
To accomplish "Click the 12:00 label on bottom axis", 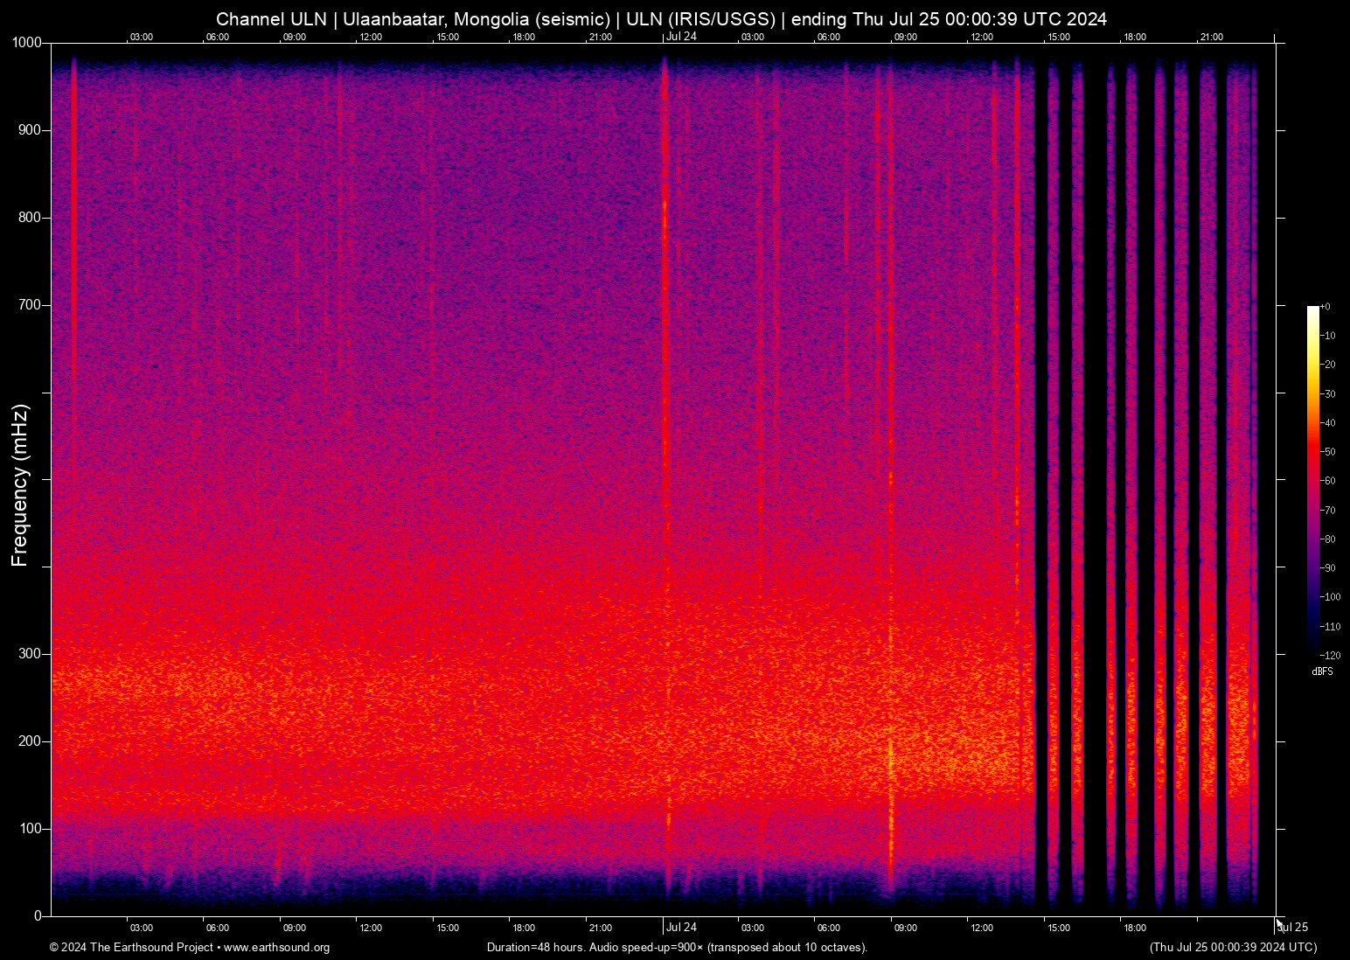I will click(x=371, y=927).
